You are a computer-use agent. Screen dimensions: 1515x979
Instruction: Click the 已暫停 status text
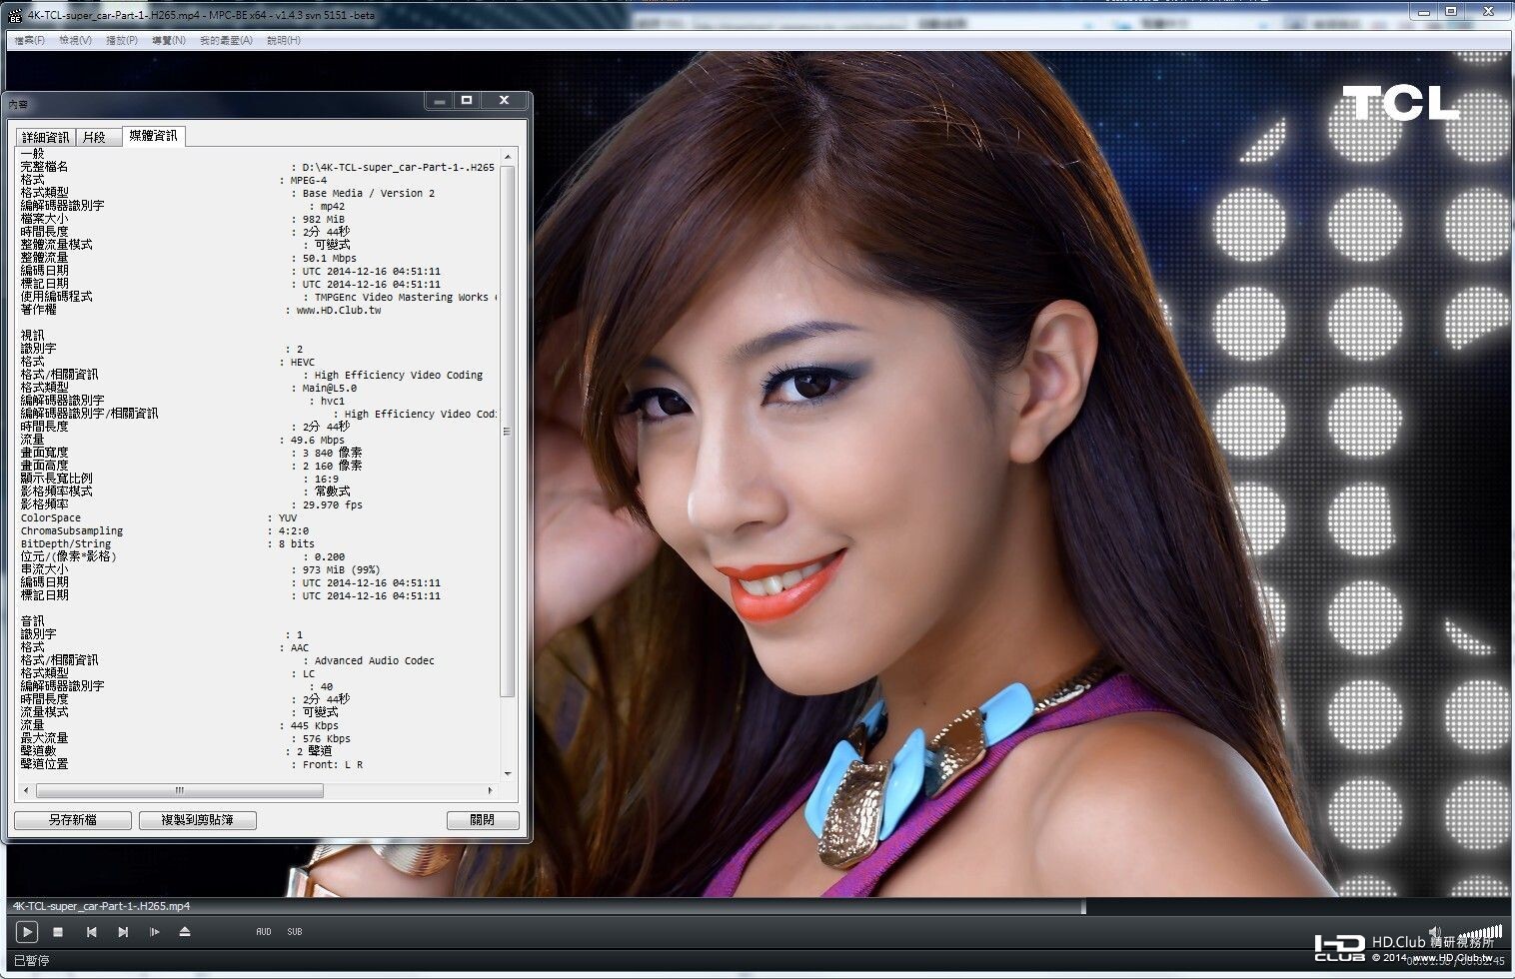(31, 960)
